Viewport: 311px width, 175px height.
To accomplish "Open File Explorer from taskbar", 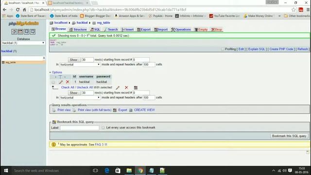I will [x=129, y=171].
